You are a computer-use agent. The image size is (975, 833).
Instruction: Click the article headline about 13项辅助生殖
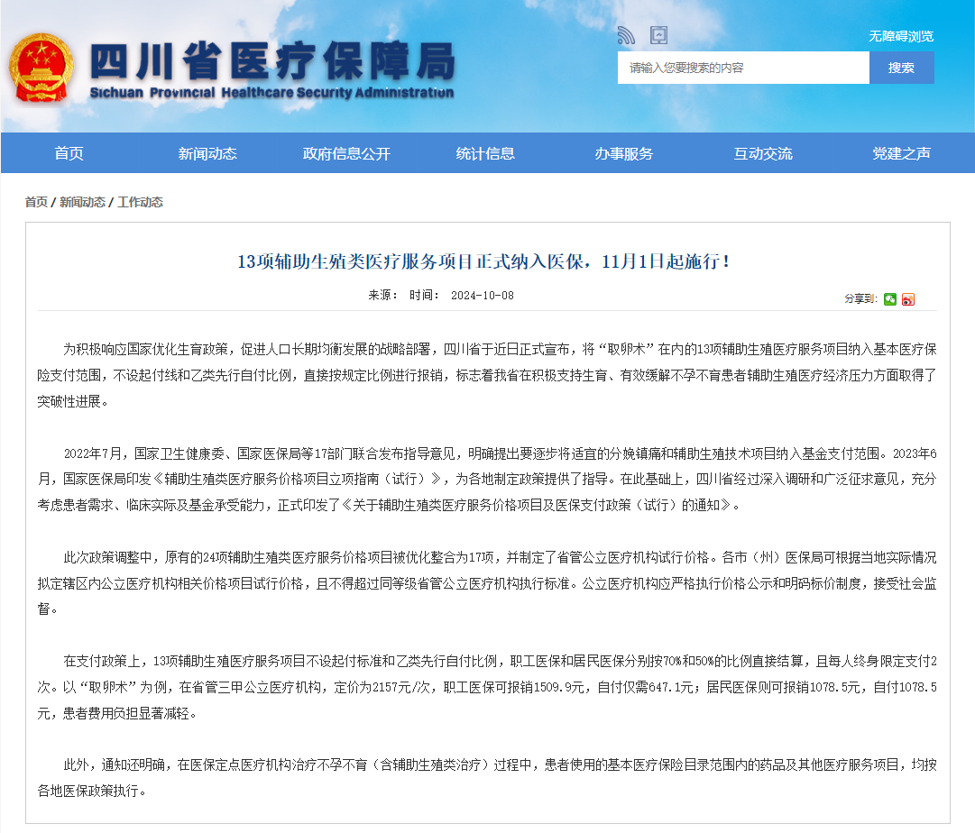point(487,262)
